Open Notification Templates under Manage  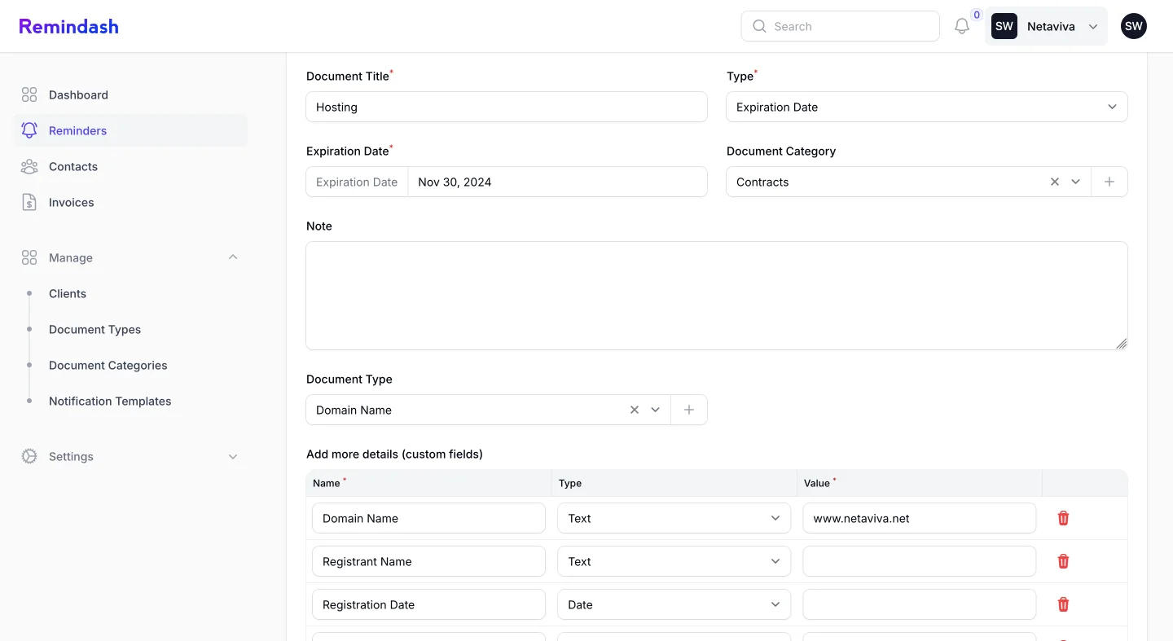(110, 401)
